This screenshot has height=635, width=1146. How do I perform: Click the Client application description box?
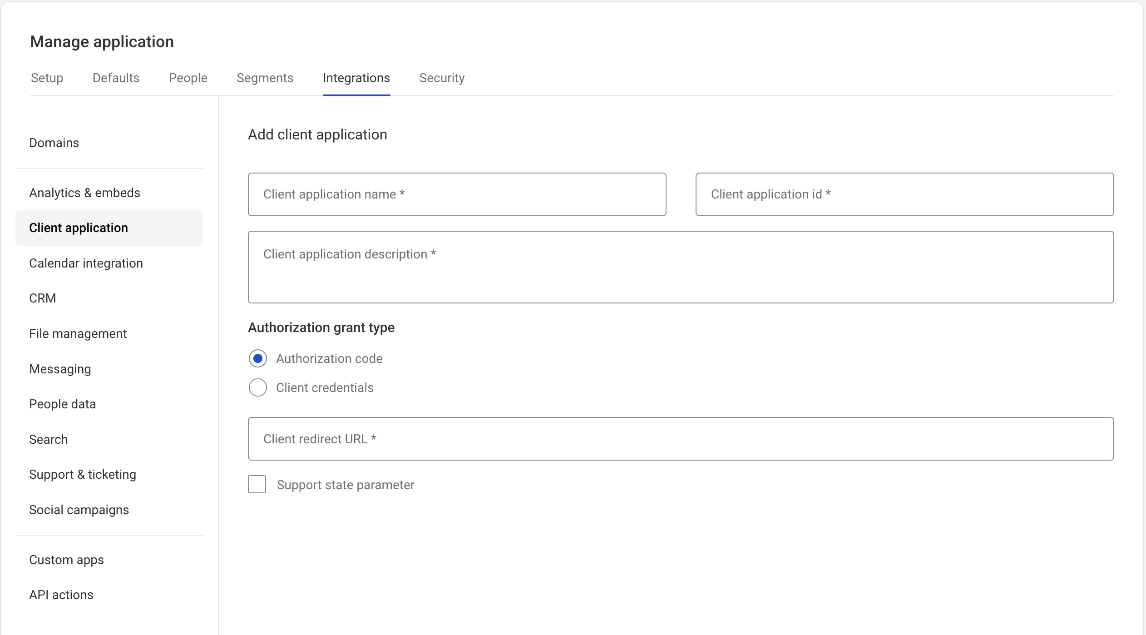pos(681,267)
